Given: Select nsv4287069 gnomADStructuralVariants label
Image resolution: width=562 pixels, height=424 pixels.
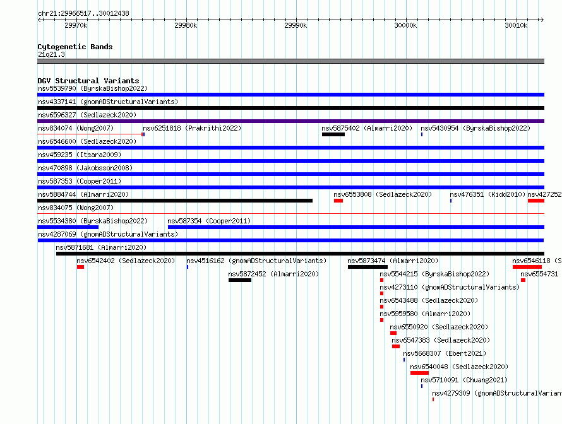Looking at the screenshot, I should (108, 234).
